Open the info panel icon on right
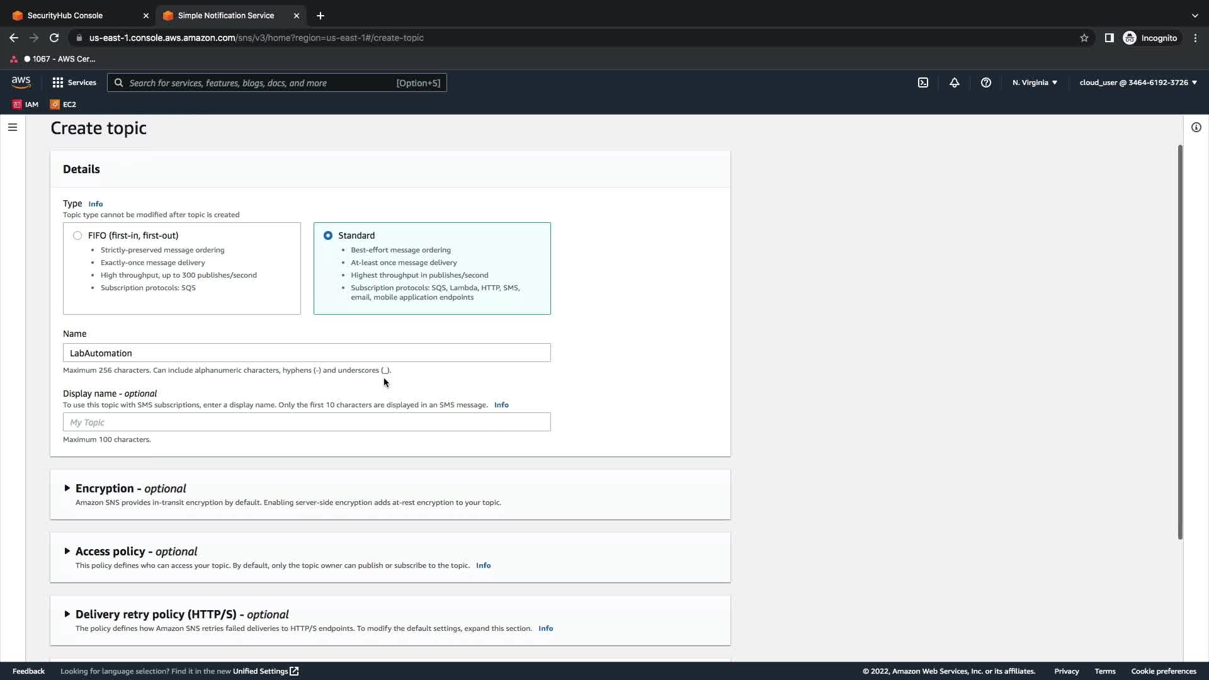 click(1196, 127)
